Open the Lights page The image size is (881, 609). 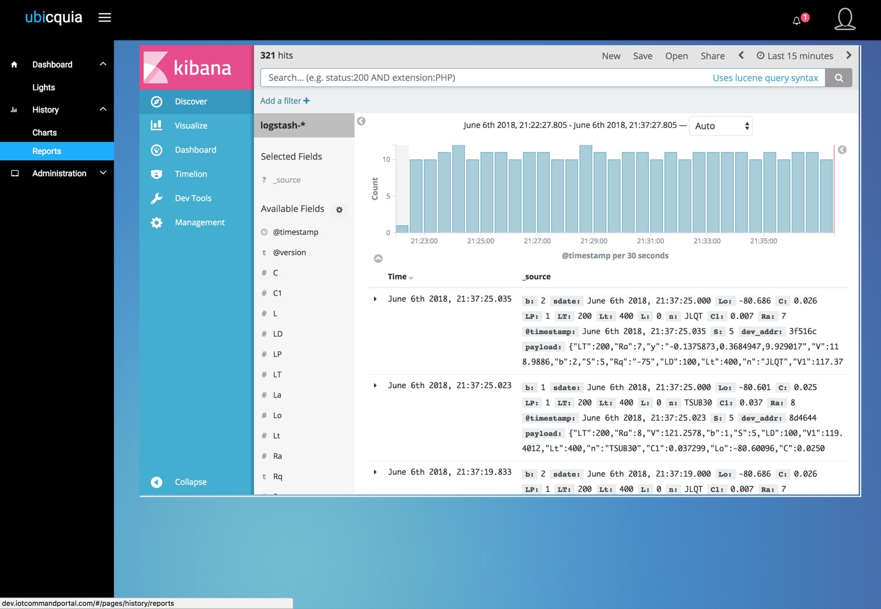pyautogui.click(x=43, y=88)
